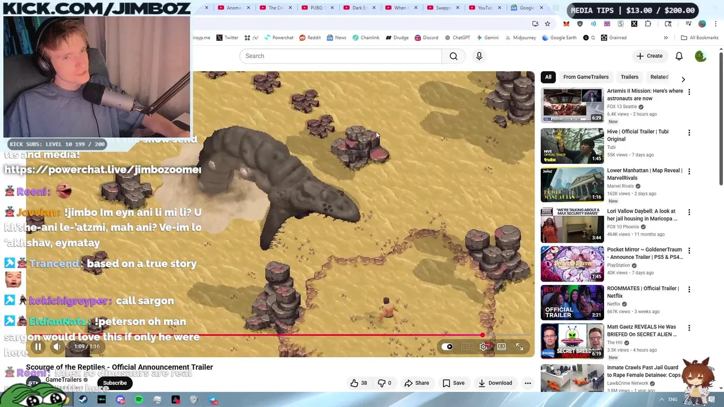Screen dimensions: 724x407
Task: Select the From GameTrailers chip
Action: [x=586, y=77]
